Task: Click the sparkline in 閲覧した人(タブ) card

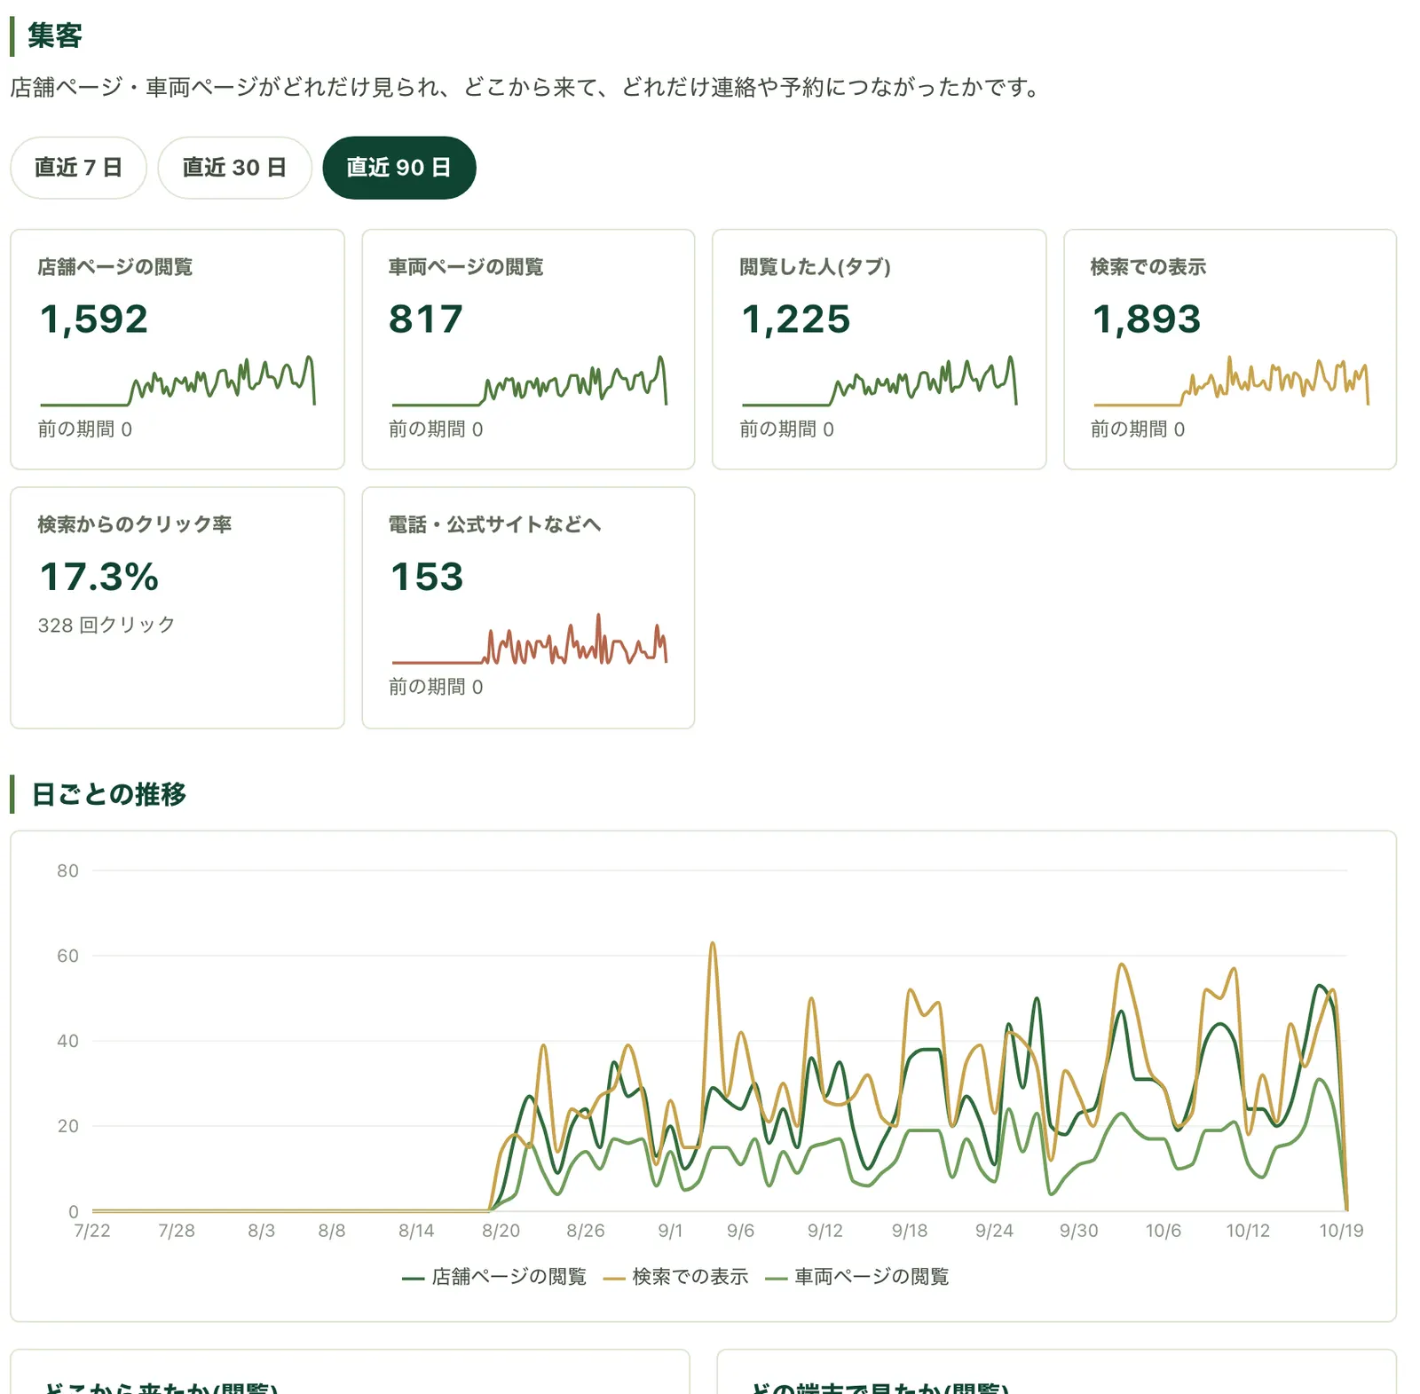Action: coord(880,381)
